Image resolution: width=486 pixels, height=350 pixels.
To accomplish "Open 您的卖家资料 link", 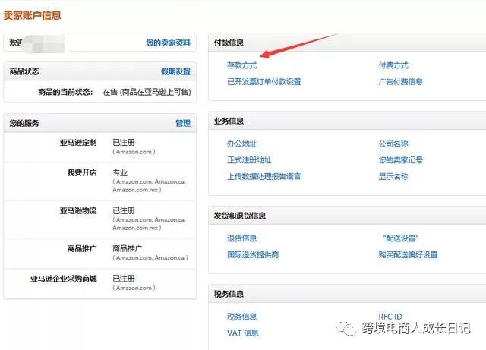I will [x=168, y=43].
